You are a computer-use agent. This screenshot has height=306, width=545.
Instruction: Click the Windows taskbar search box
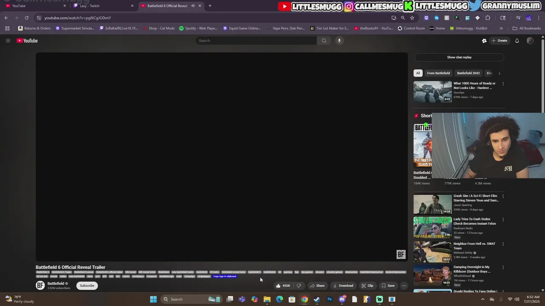point(190,299)
